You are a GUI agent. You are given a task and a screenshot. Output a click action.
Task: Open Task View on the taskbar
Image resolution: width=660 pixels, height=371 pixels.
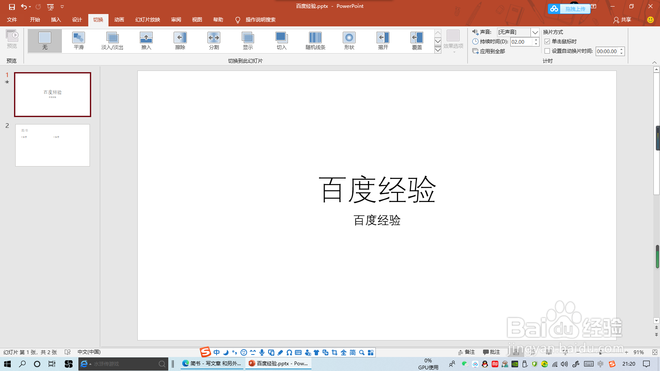point(52,364)
